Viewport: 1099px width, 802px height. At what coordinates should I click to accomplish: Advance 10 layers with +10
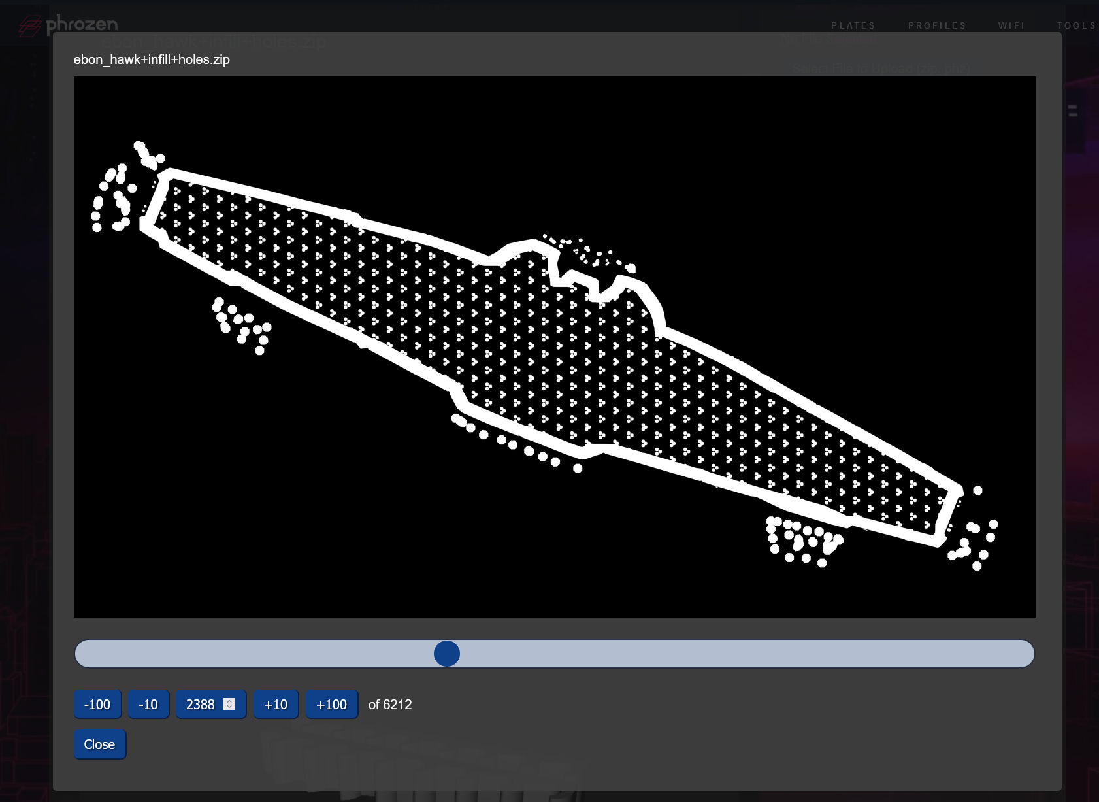(x=276, y=705)
